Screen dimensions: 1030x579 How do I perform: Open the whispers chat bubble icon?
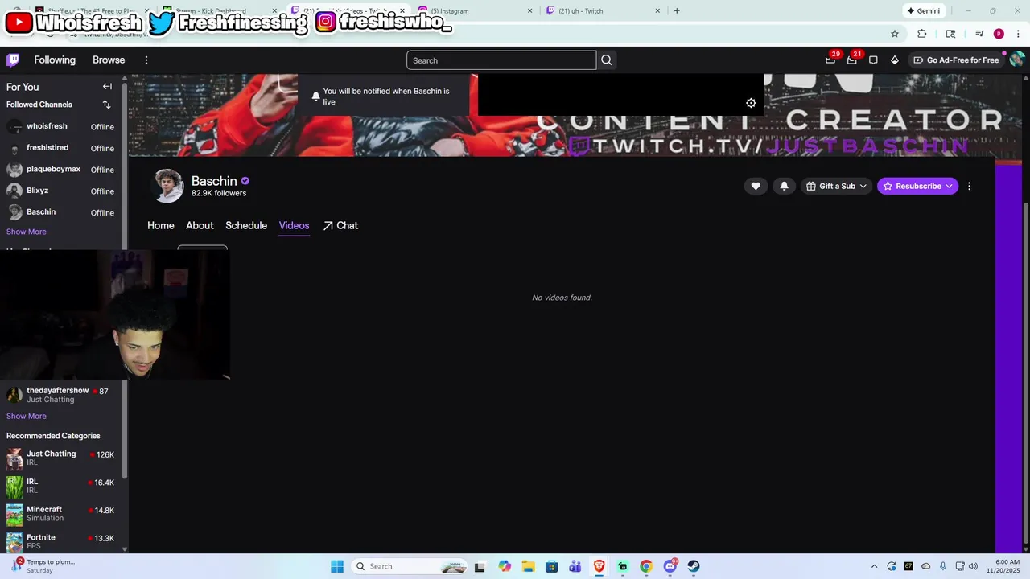873,60
